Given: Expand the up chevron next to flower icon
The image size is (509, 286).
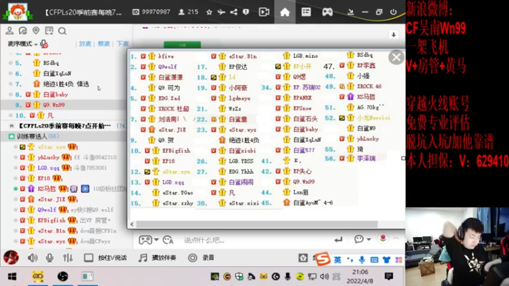Looking at the screenshot, I should pos(396,239).
